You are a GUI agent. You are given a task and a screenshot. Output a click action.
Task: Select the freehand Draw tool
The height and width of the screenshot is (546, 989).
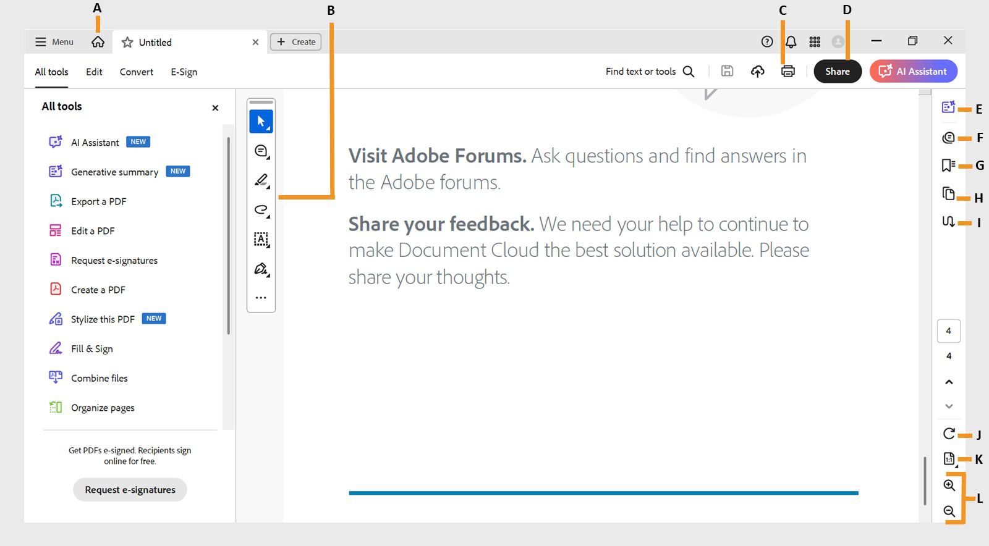(261, 210)
